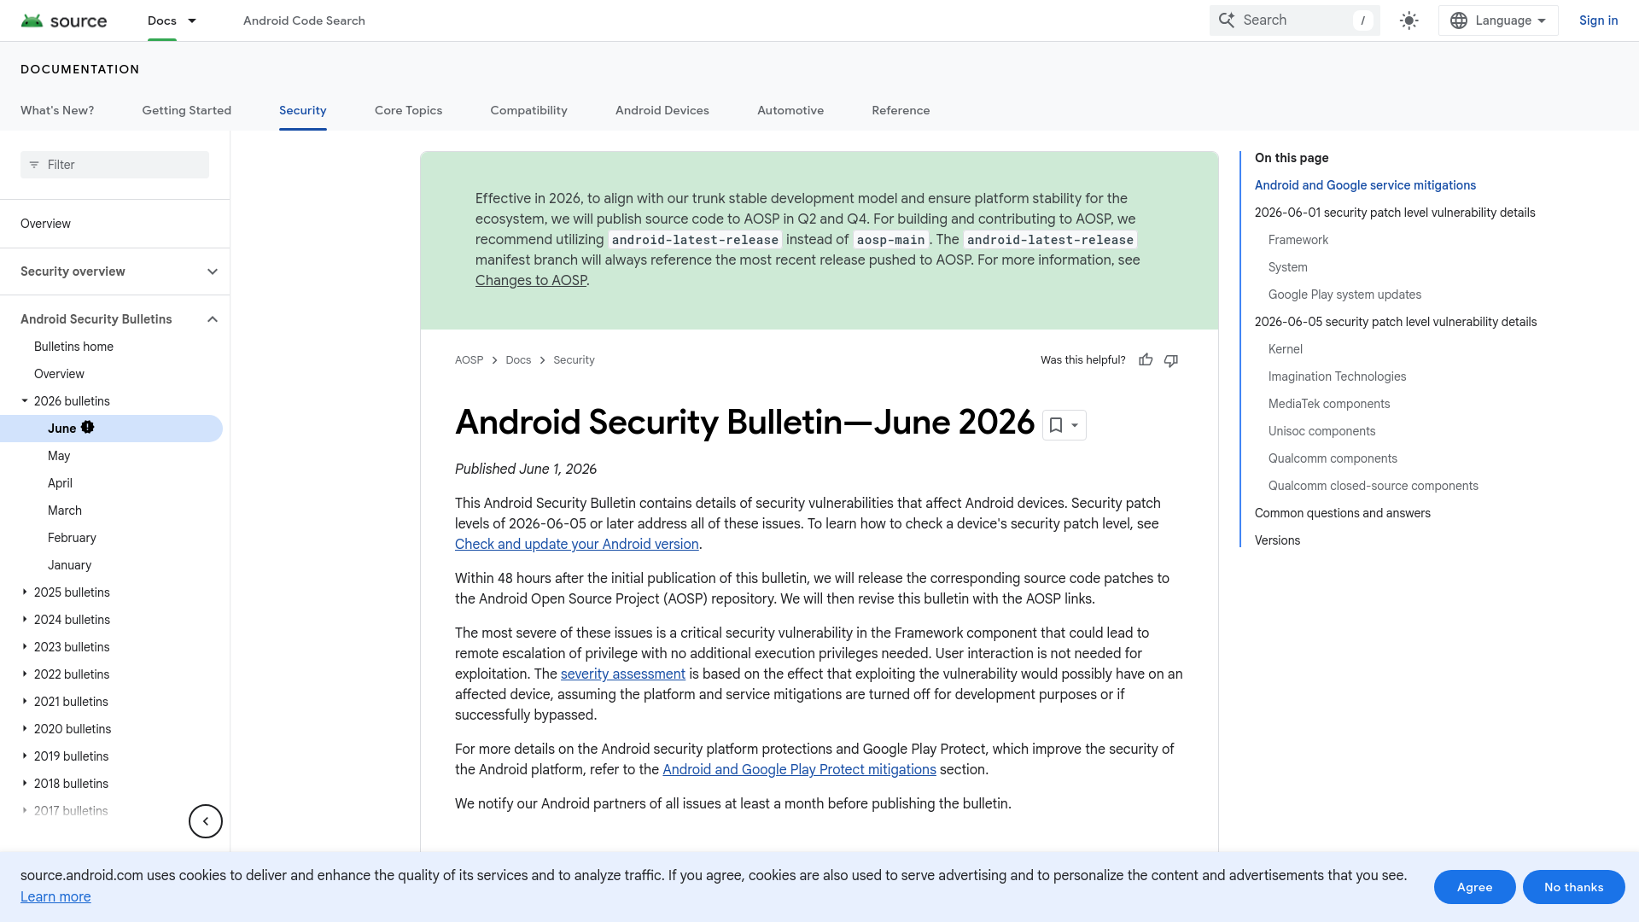The height and width of the screenshot is (922, 1639).
Task: Select the February bulletin
Action: [x=72, y=538]
